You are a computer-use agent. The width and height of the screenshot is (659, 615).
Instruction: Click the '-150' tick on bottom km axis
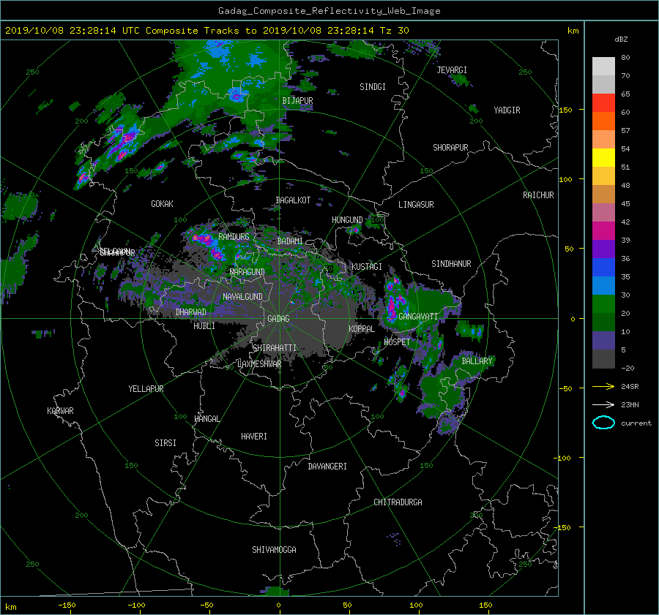point(67,605)
